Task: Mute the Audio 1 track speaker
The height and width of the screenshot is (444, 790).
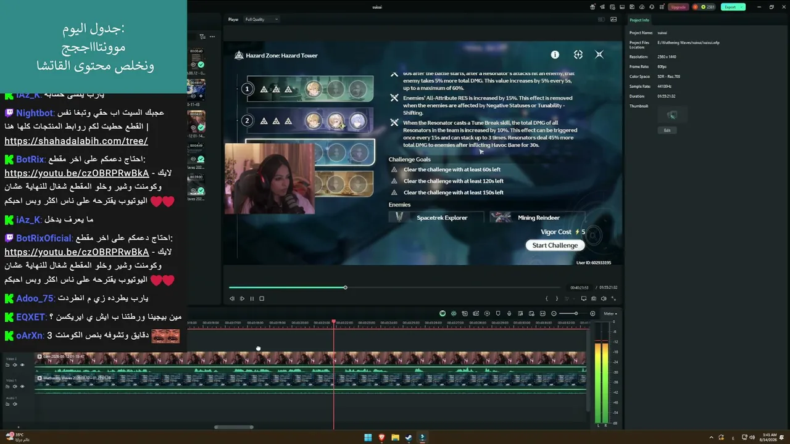Action: pos(15,405)
